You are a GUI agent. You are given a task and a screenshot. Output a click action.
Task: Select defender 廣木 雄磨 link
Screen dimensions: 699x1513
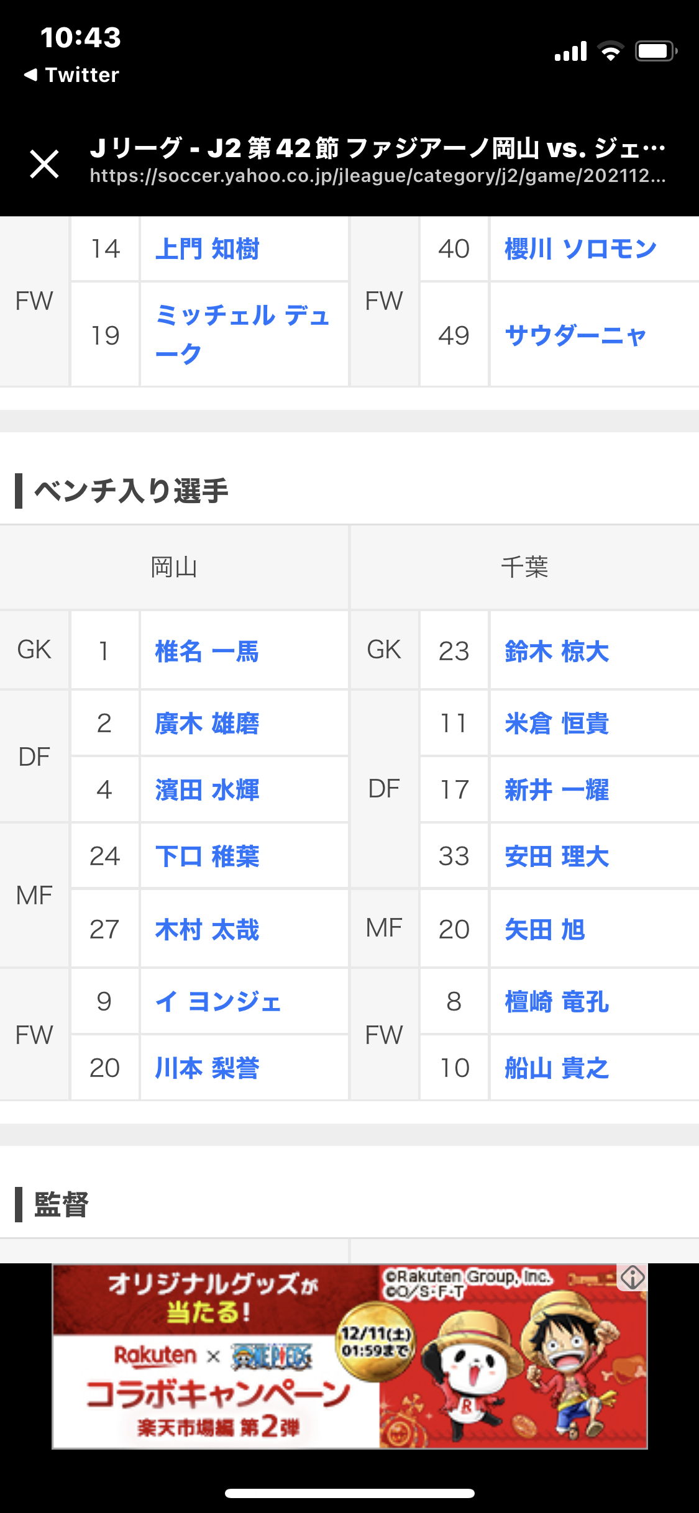[207, 724]
